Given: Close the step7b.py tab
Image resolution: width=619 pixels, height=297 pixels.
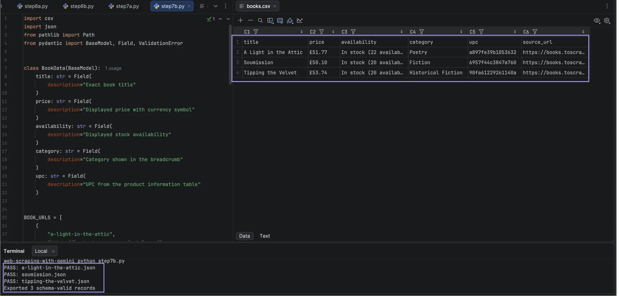Looking at the screenshot, I should 189,6.
